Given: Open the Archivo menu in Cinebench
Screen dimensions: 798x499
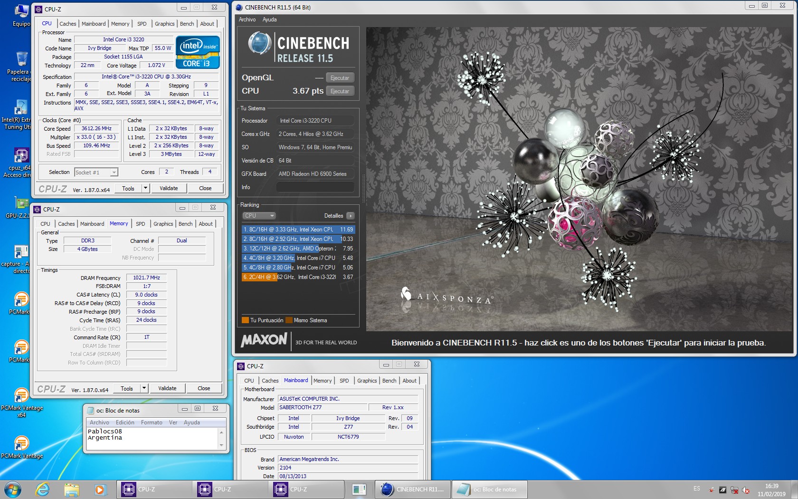Looking at the screenshot, I should (247, 19).
